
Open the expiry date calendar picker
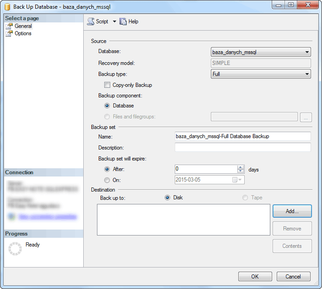[235, 180]
